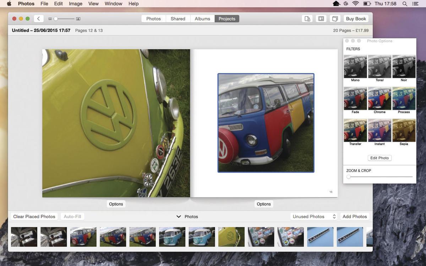Click the Add Photos button
This screenshot has height=266, width=426.
coord(355,216)
